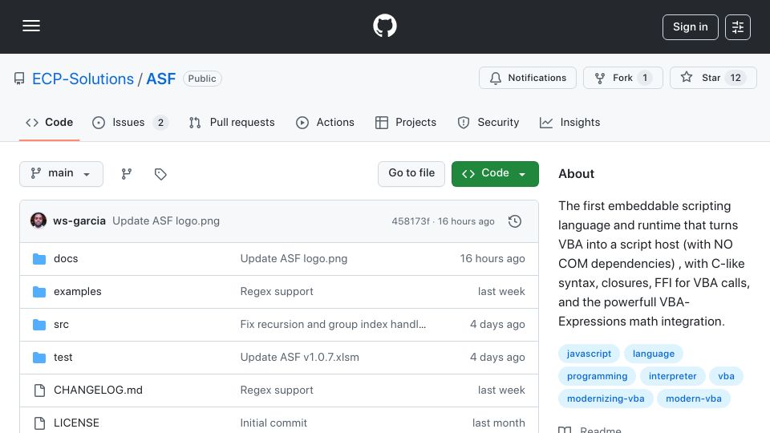Screen dimensions: 770x433
Task: Open the examples folder
Action: (x=78, y=292)
